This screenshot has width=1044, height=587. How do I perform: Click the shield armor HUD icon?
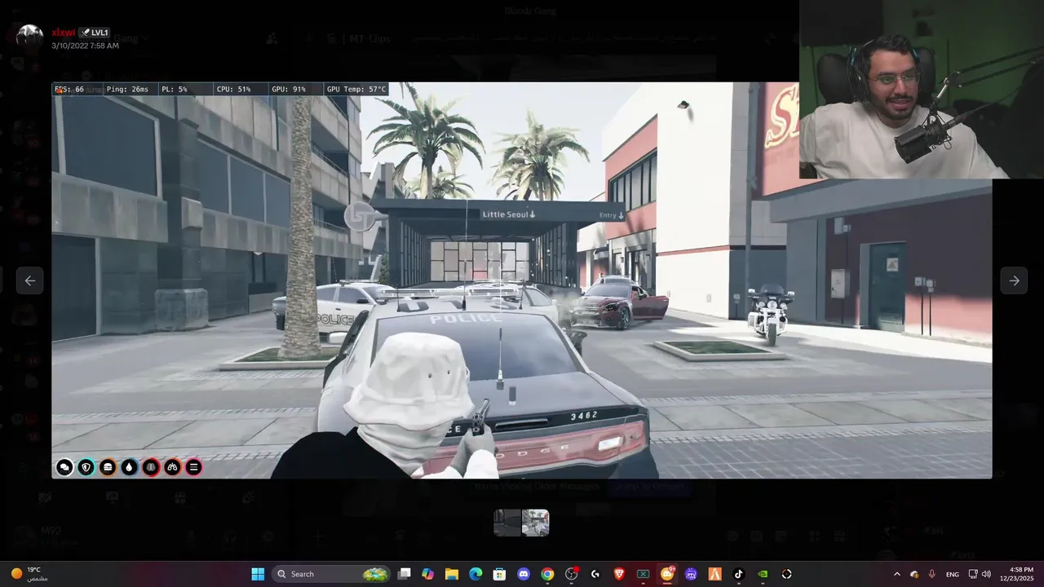point(86,467)
